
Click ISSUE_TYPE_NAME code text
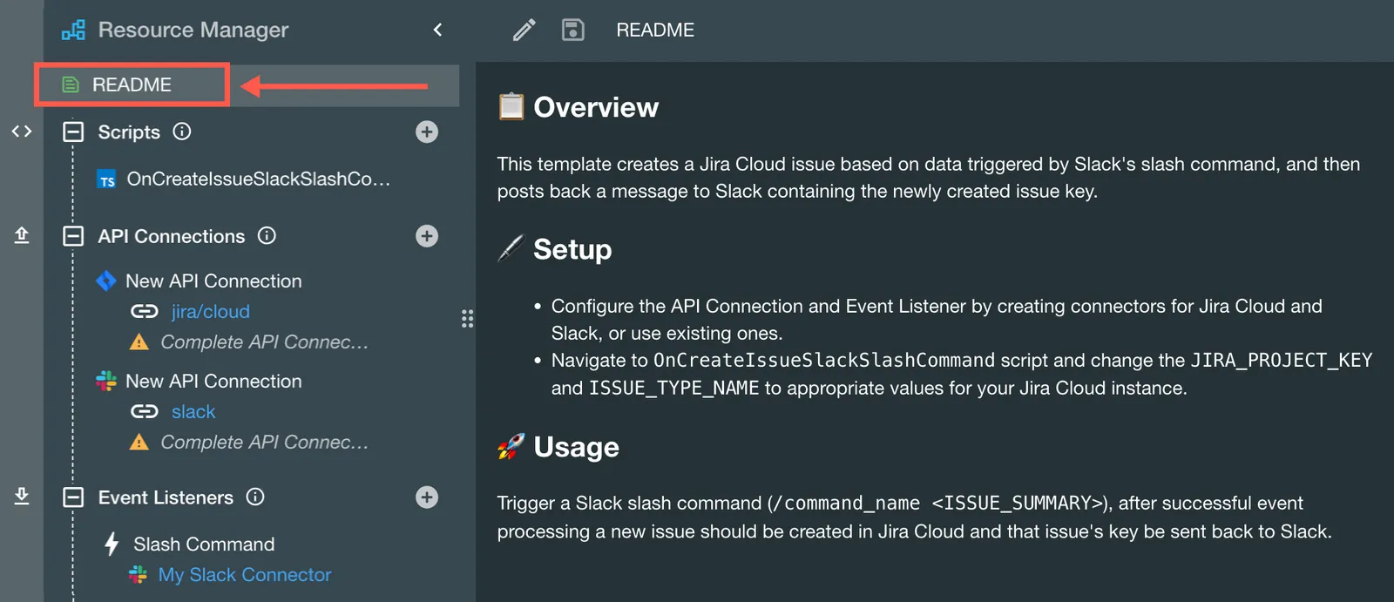pyautogui.click(x=674, y=388)
